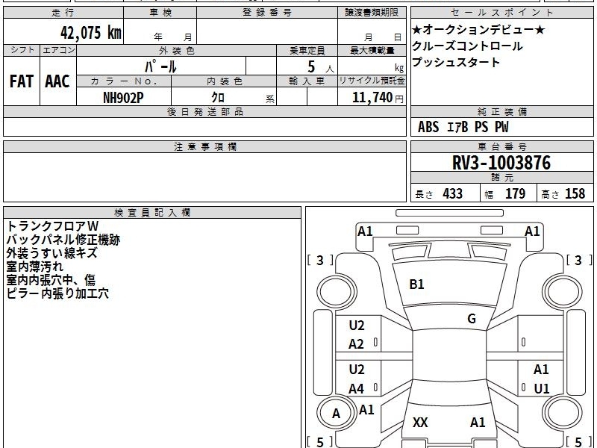This screenshot has height=448, width=597.
Task: Select the interior color value 'クロ'
Action: [x=218, y=98]
